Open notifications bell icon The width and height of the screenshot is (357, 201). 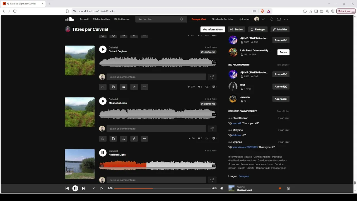[x=272, y=19]
